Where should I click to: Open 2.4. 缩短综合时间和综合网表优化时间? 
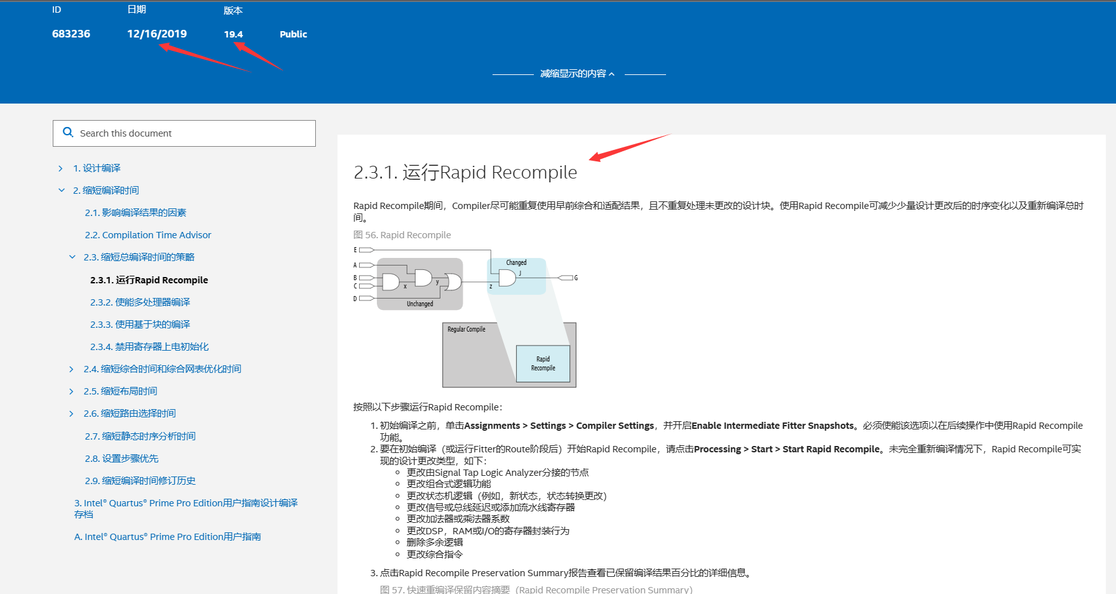coord(163,369)
